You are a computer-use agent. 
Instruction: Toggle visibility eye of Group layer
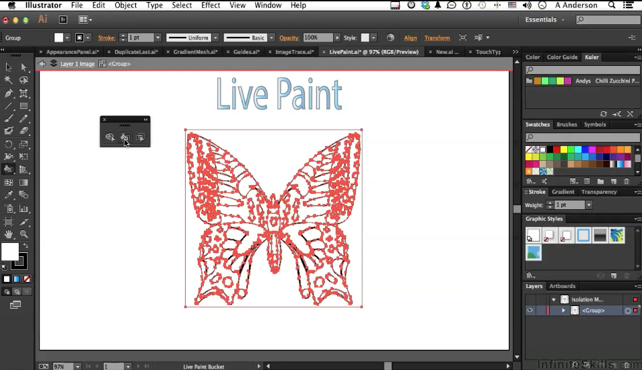click(530, 310)
